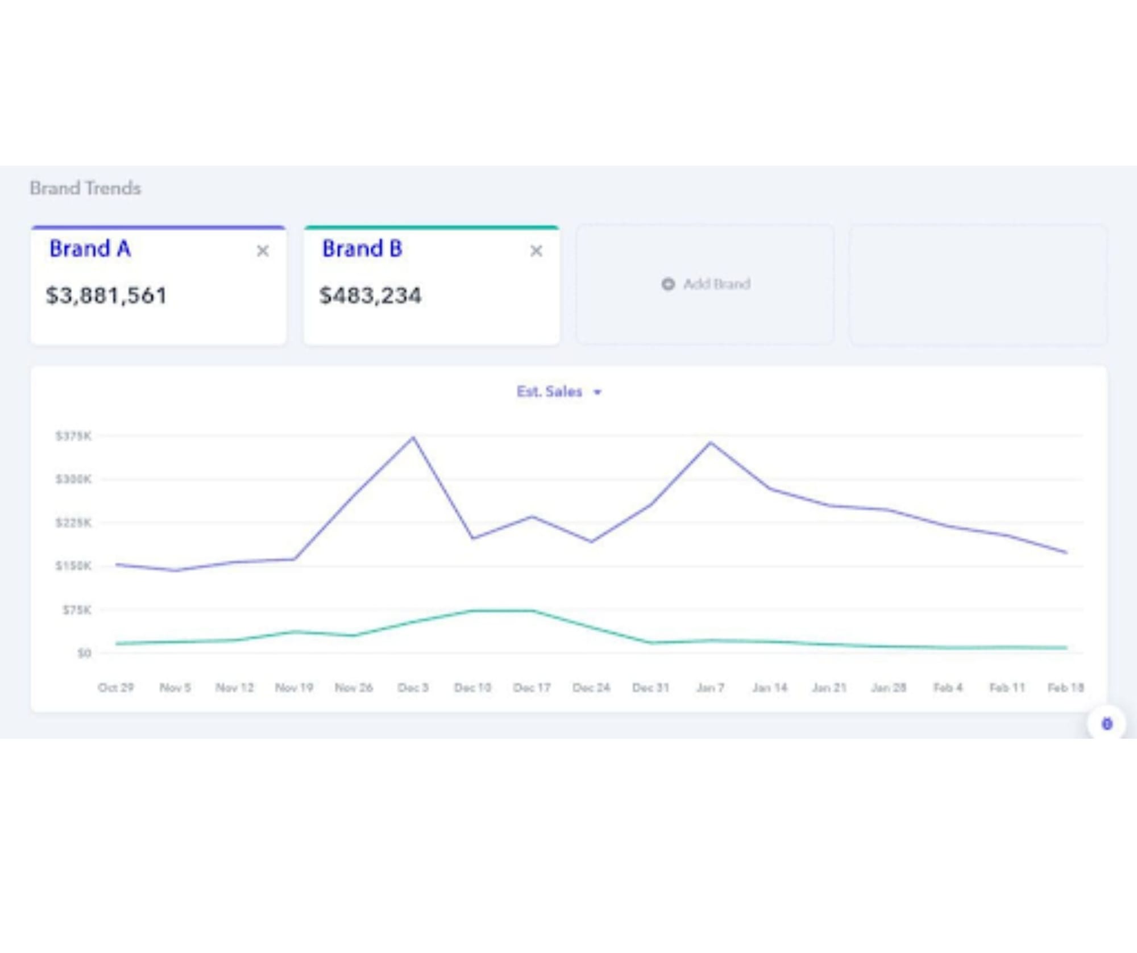
Task: Click the $375K y-axis label
Action: pos(73,436)
